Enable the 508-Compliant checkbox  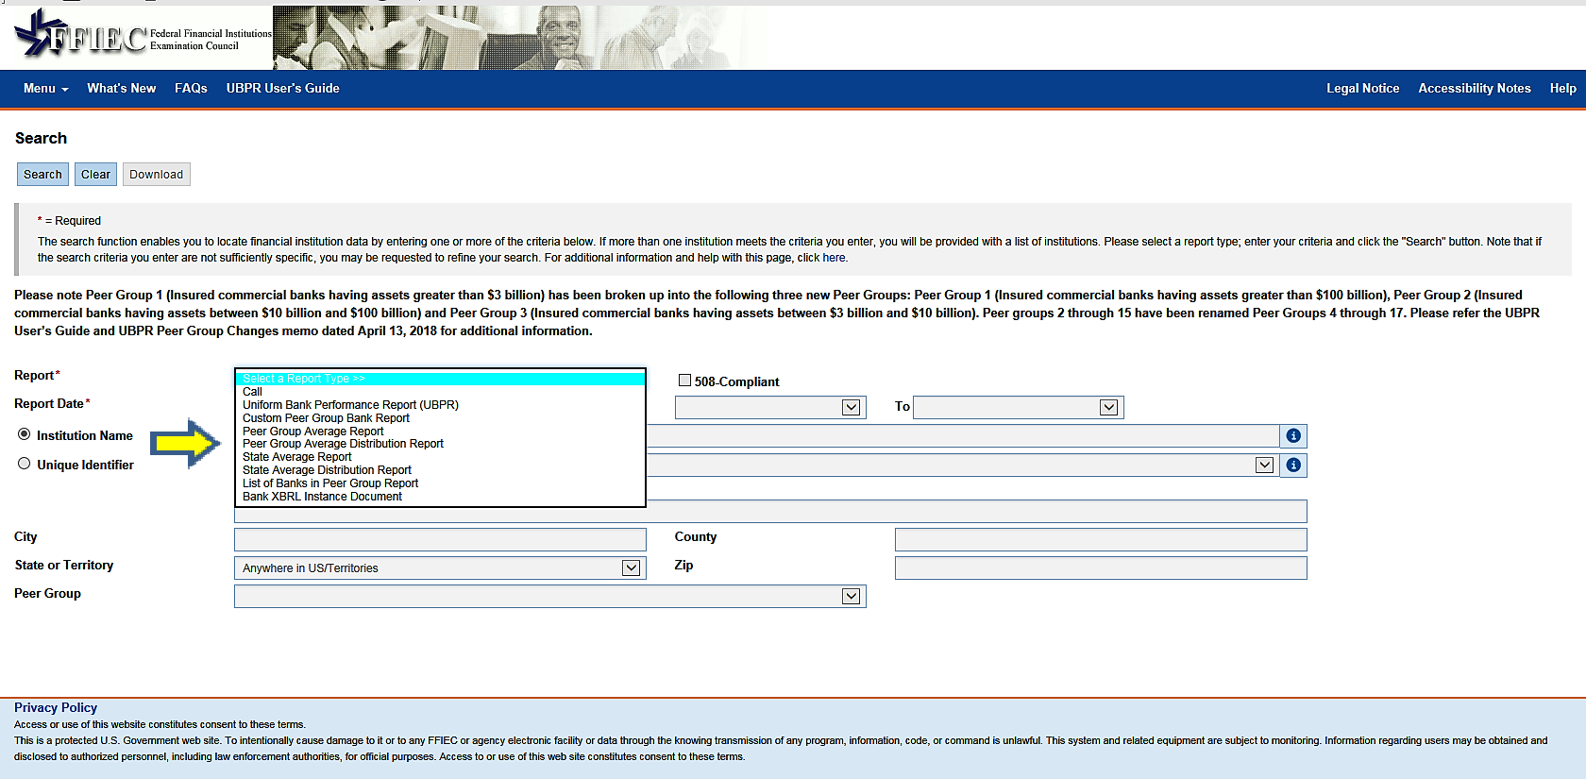685,381
